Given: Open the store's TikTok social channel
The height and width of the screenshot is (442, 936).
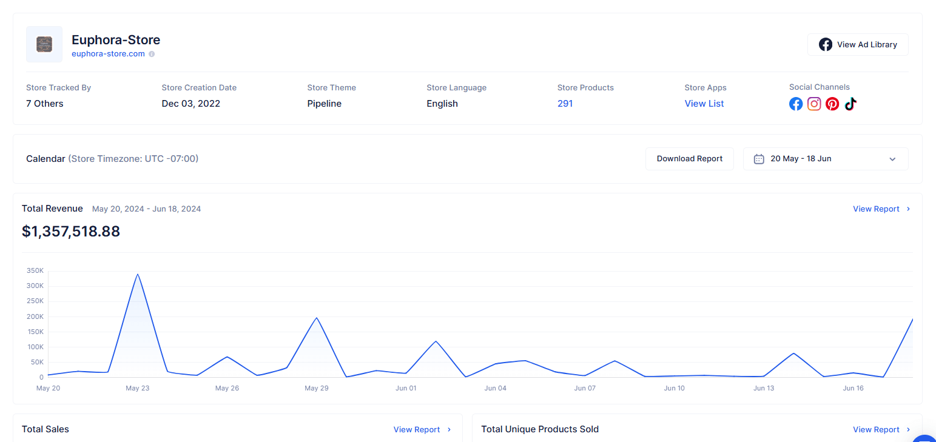Looking at the screenshot, I should coord(850,104).
